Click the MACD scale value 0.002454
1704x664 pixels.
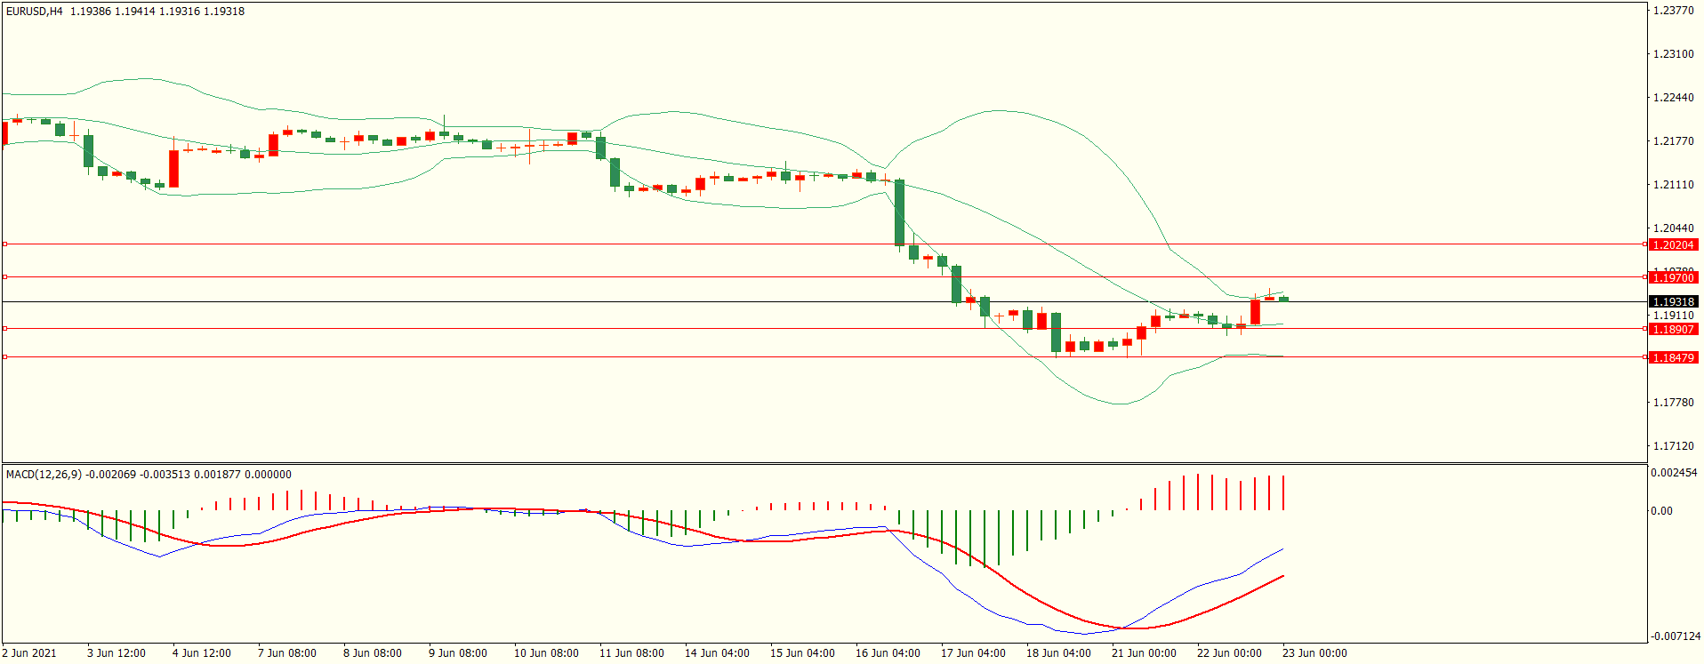point(1674,473)
